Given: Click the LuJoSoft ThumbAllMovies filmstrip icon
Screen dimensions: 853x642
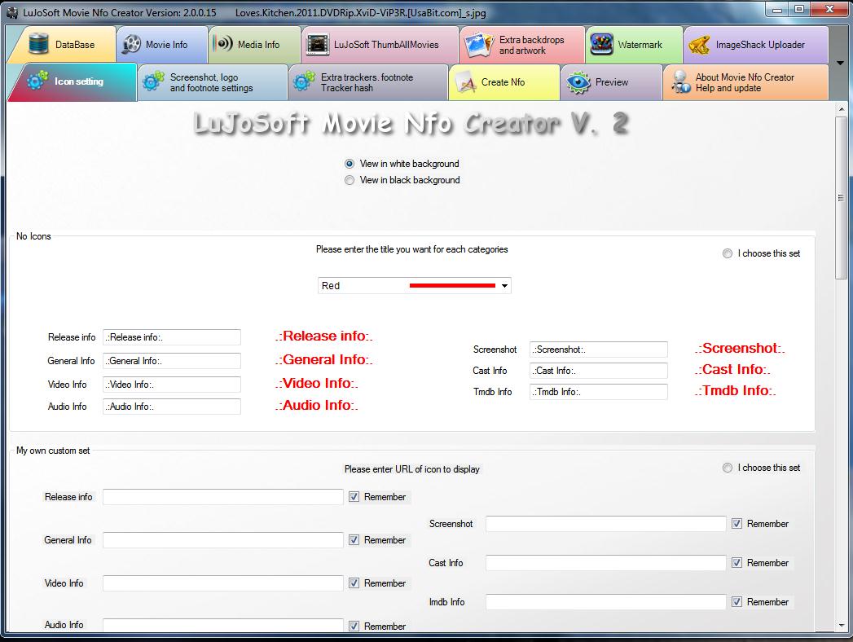Looking at the screenshot, I should pyautogui.click(x=318, y=44).
